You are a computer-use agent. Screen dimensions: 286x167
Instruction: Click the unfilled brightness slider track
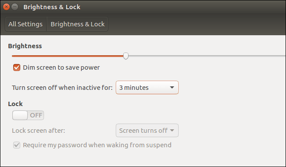click(x=207, y=56)
